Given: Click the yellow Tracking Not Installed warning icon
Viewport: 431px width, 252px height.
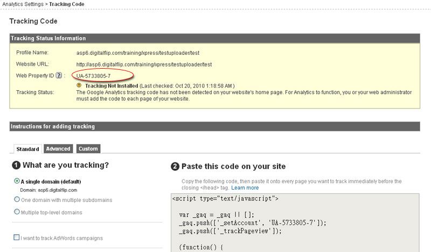Looking at the screenshot, I should [x=79, y=85].
